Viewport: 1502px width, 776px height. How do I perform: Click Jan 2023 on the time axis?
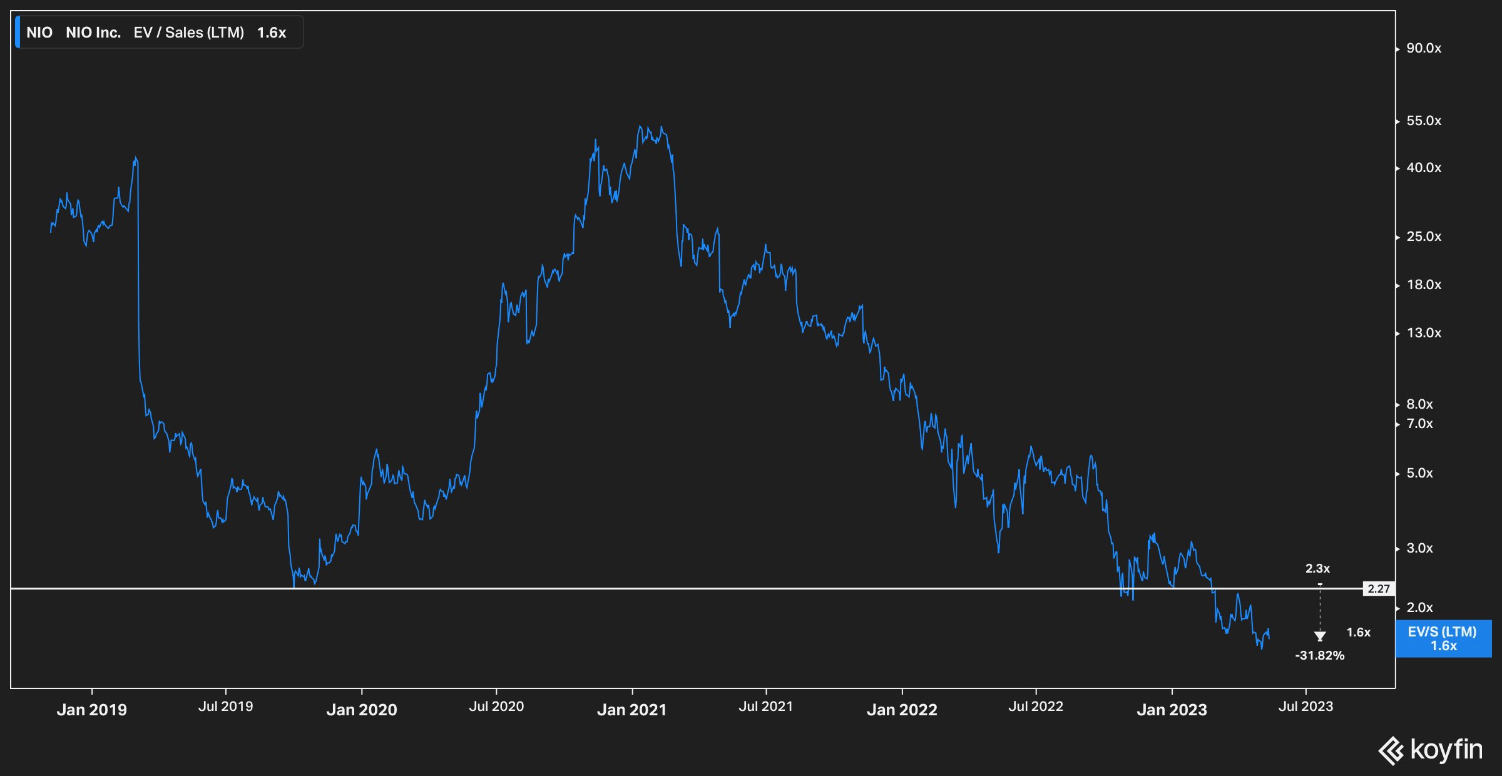(x=1172, y=710)
